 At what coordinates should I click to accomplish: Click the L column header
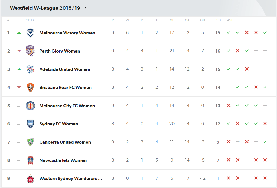tap(157, 20)
